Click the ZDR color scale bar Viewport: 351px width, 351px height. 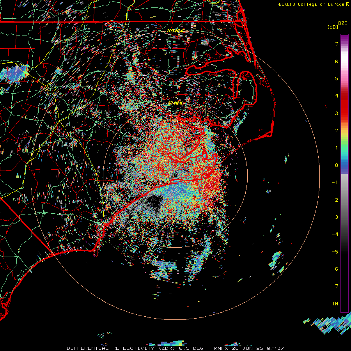(344, 173)
